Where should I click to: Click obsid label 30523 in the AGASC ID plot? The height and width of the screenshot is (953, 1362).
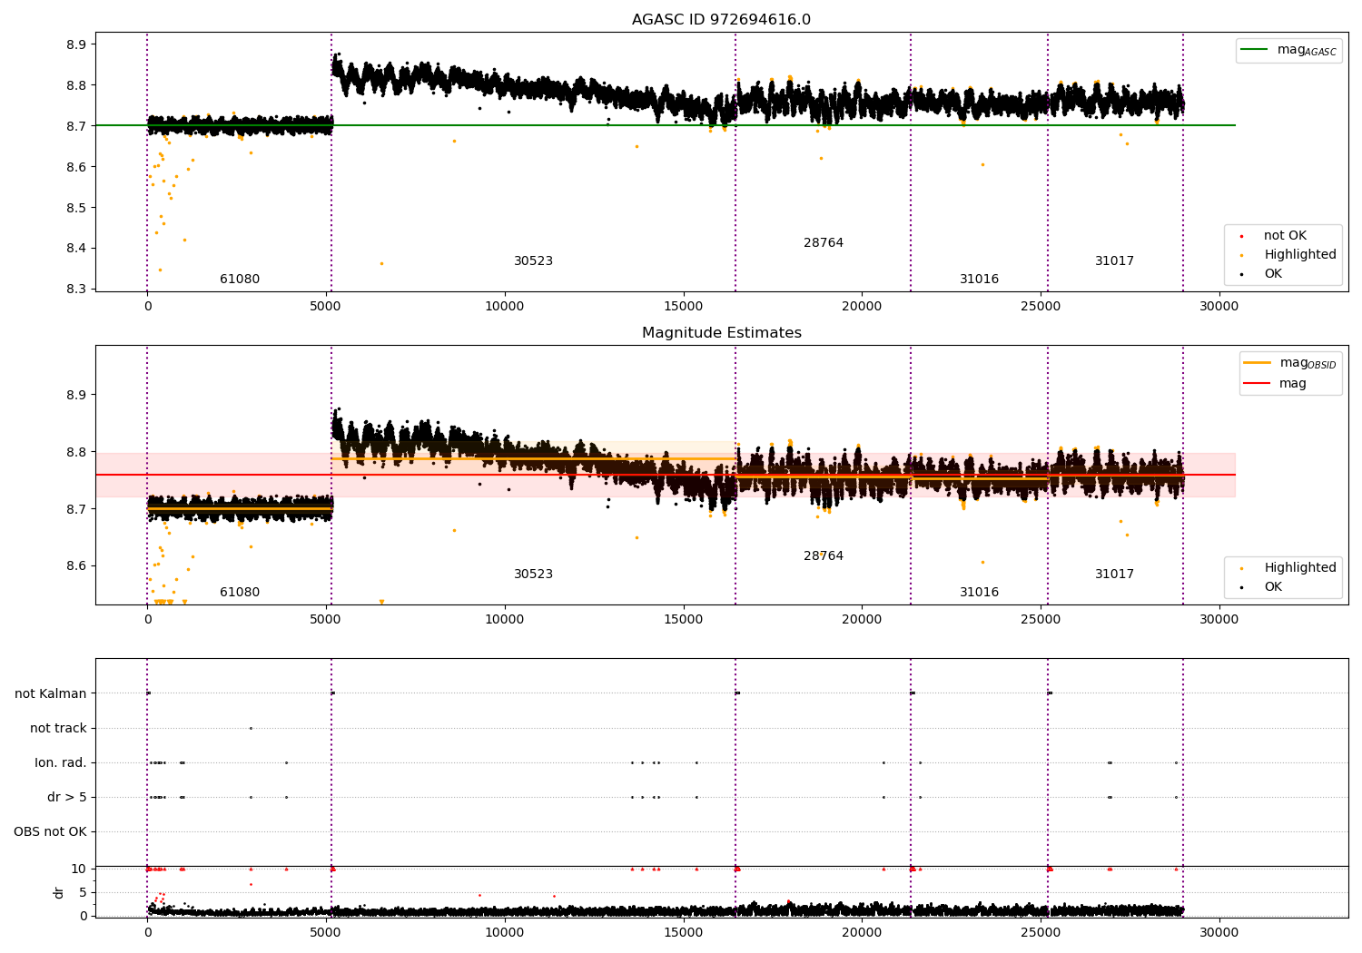(x=533, y=261)
